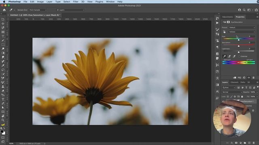Select the Move tool

point(3,24)
